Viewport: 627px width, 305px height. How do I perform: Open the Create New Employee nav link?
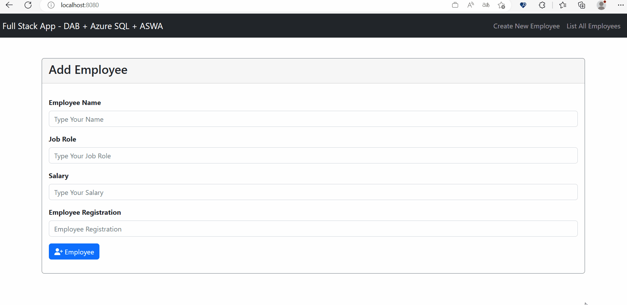526,26
